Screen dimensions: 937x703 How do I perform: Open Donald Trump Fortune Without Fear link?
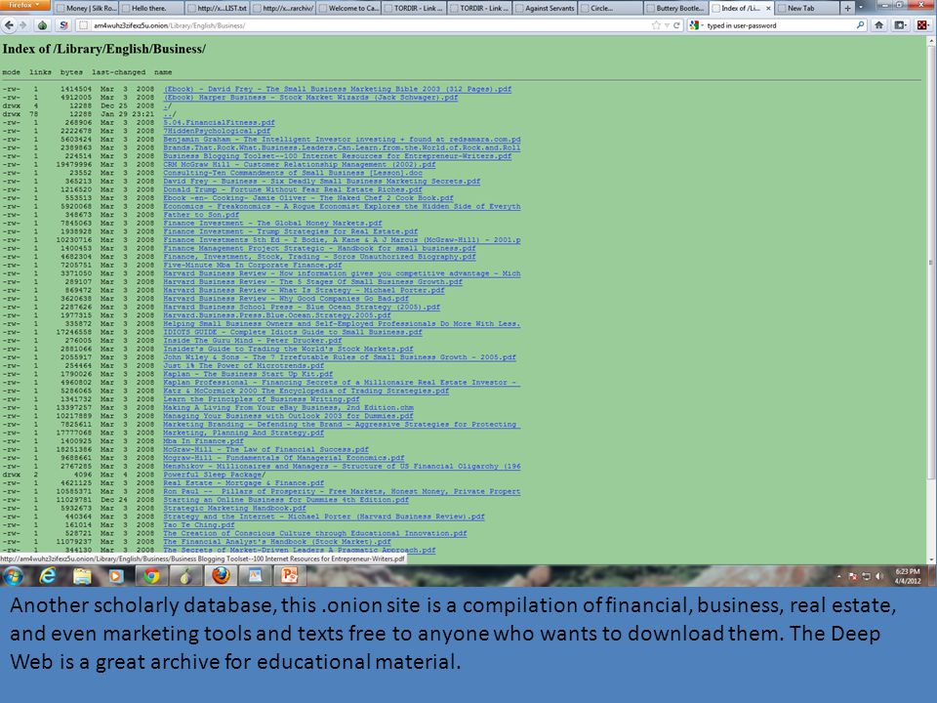(293, 189)
